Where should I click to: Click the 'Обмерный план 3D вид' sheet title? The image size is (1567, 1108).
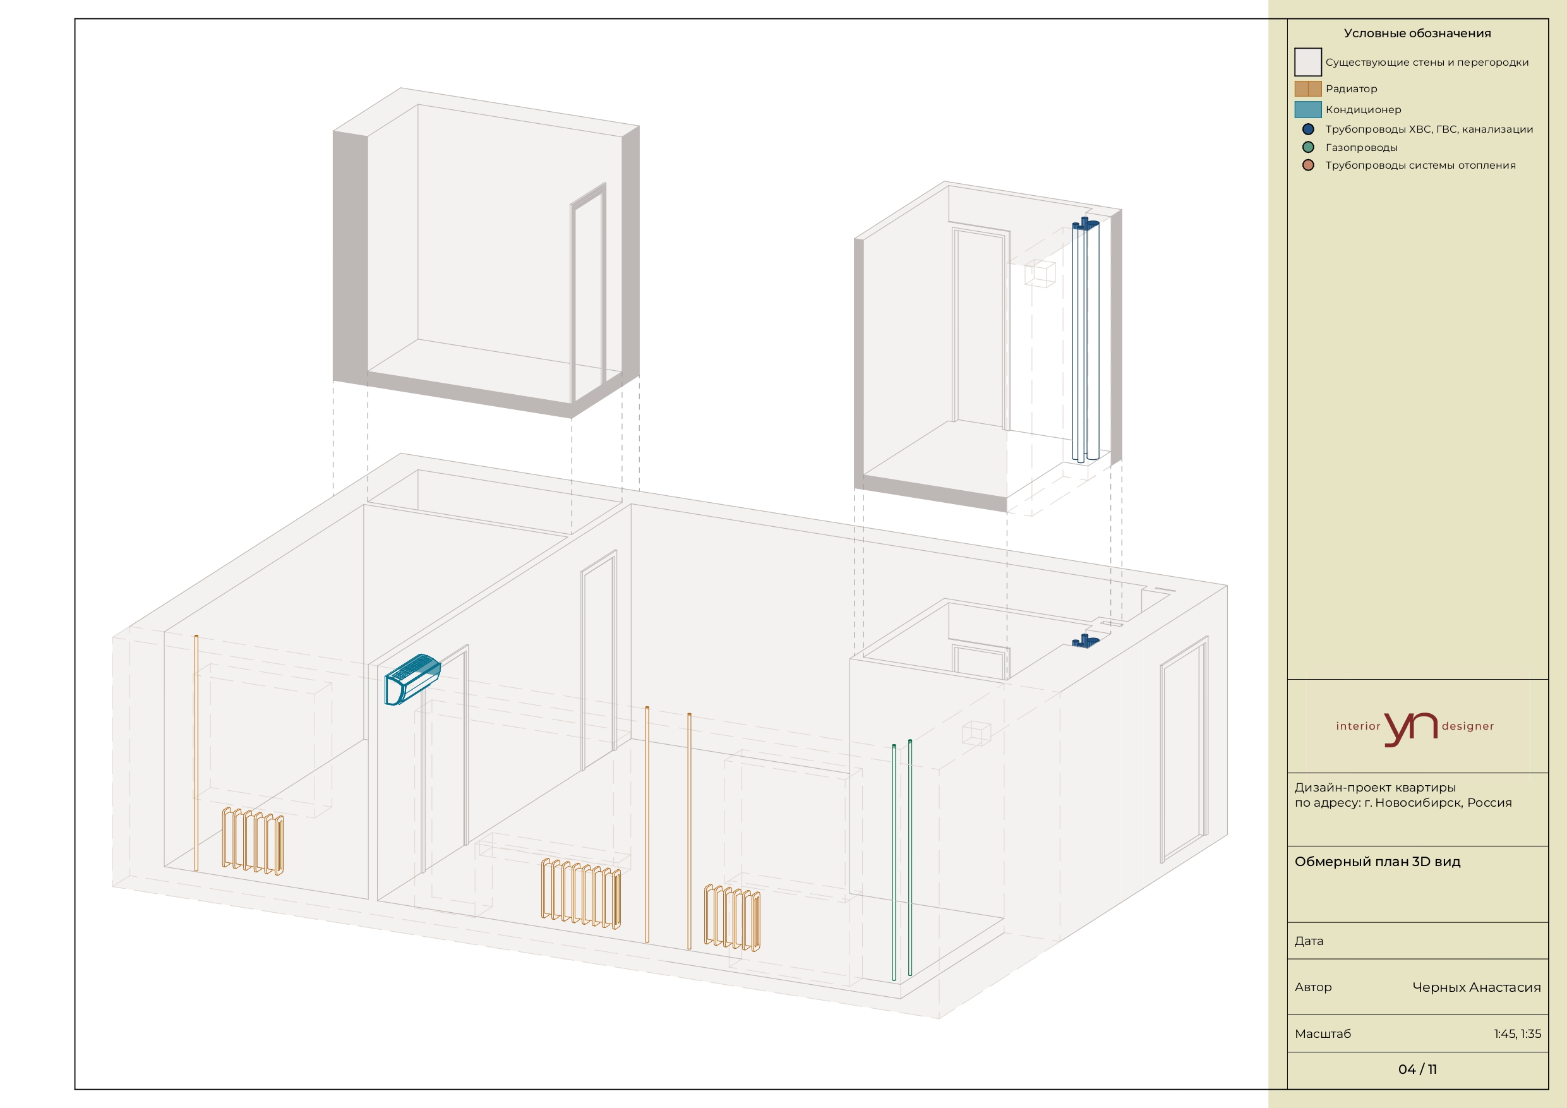[1378, 862]
